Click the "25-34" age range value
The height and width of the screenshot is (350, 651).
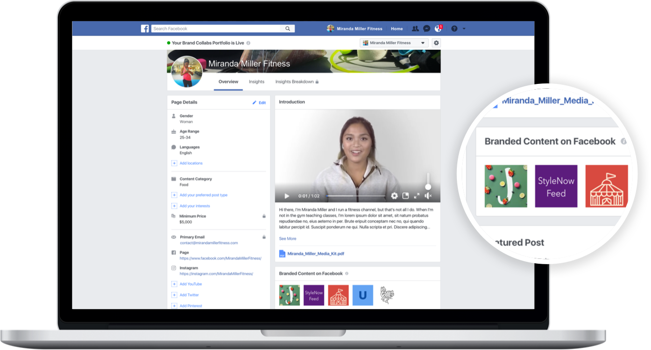[185, 137]
